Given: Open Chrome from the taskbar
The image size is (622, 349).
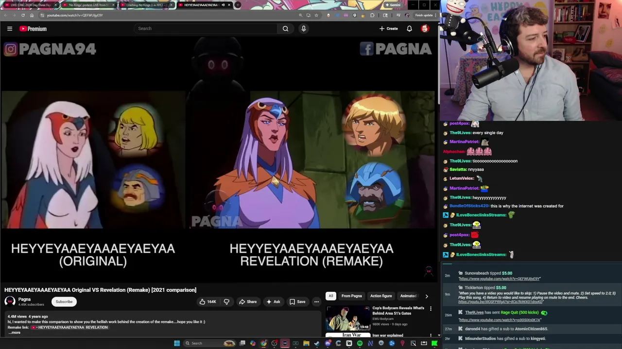Looking at the screenshot, I should [263, 343].
